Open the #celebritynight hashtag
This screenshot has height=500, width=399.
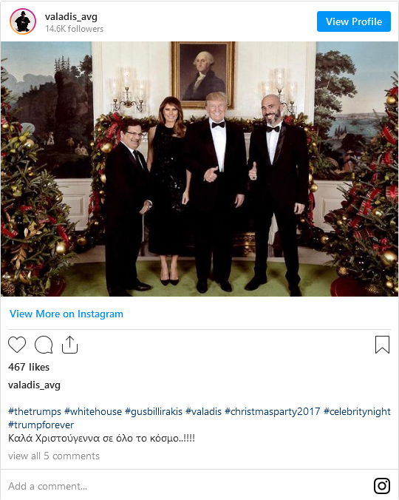pos(357,412)
